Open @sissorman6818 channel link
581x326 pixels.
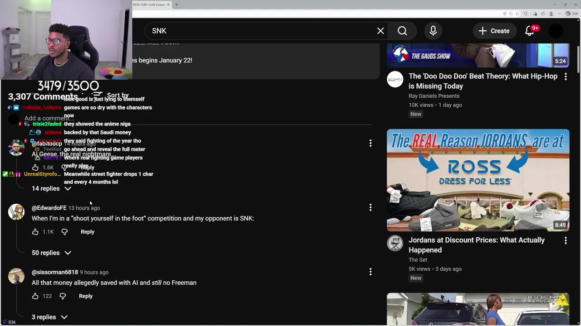(55, 272)
